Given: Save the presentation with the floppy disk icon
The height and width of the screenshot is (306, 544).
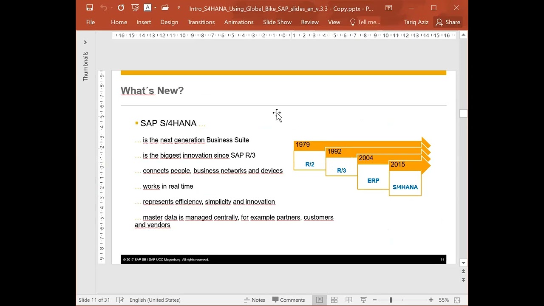Looking at the screenshot, I should pos(89,8).
